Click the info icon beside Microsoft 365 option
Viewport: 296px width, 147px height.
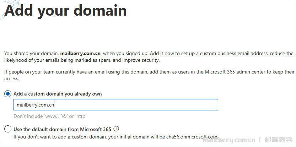(116, 129)
